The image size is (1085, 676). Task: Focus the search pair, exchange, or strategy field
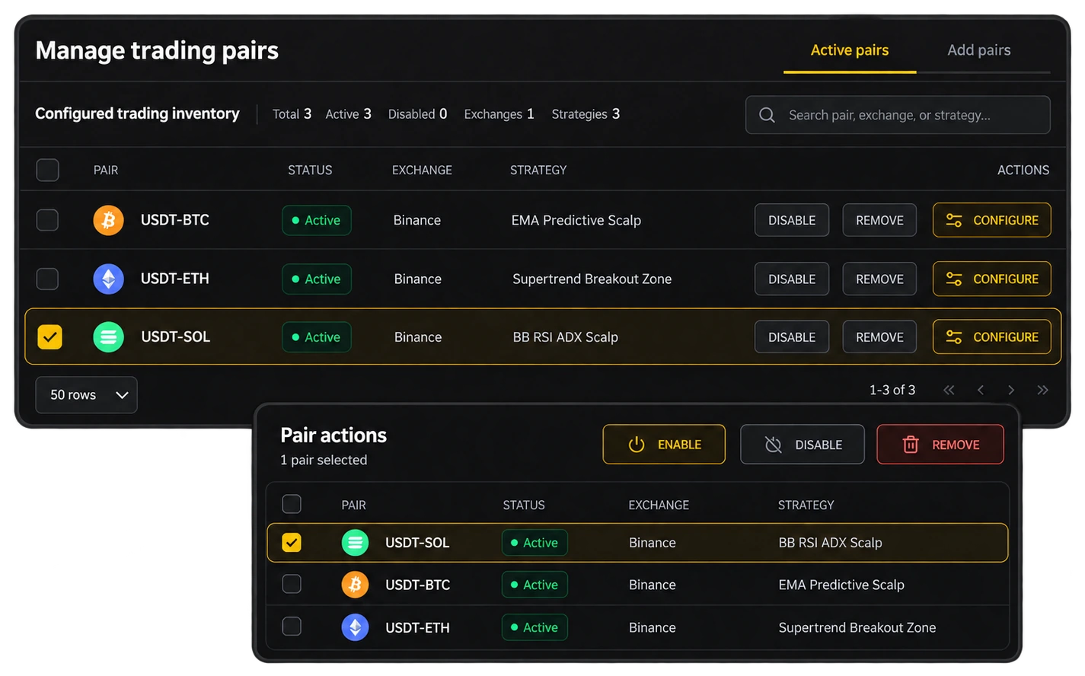[898, 115]
